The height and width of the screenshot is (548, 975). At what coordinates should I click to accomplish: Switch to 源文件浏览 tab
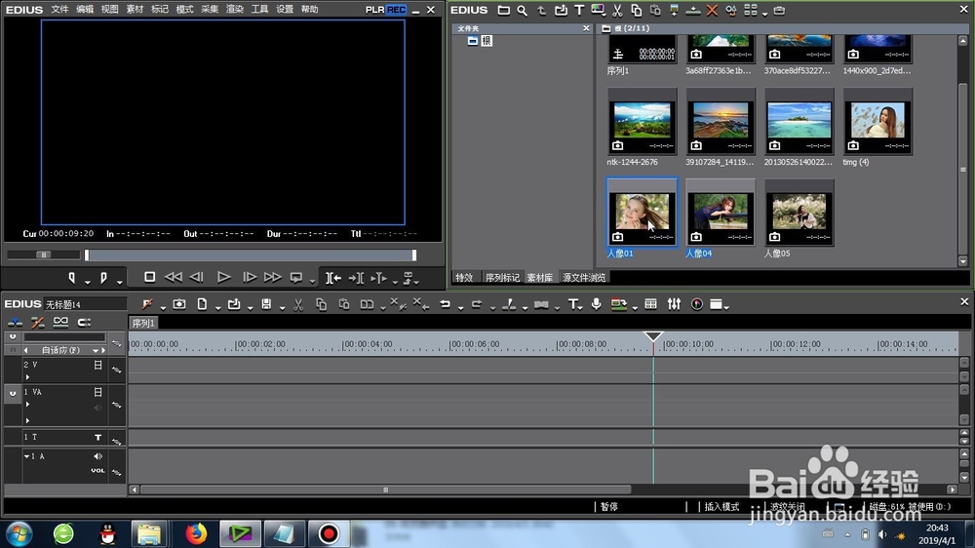[x=584, y=278]
